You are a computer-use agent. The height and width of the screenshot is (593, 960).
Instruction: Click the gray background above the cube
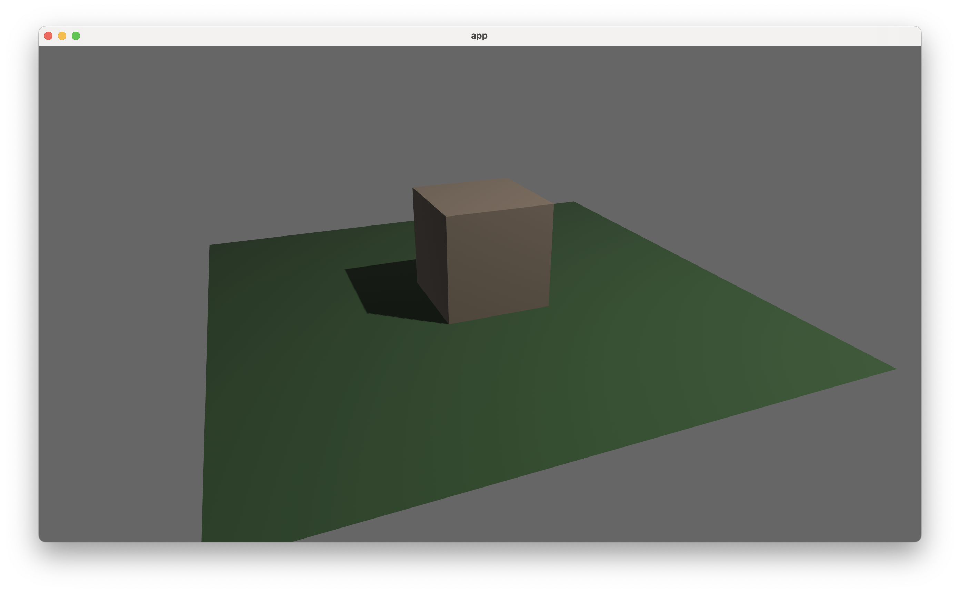point(478,118)
